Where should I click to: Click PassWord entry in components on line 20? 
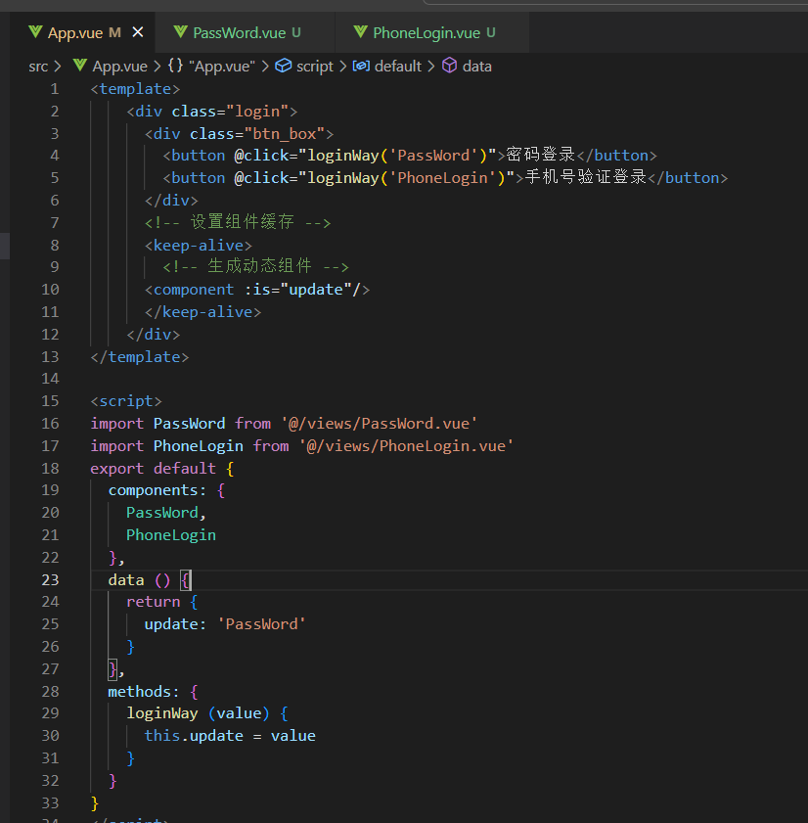tap(162, 513)
